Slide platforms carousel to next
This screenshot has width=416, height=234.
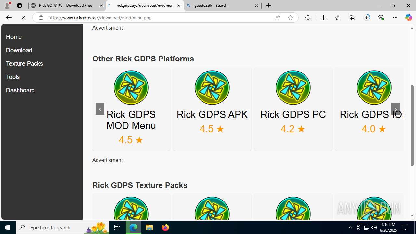pyautogui.click(x=396, y=109)
